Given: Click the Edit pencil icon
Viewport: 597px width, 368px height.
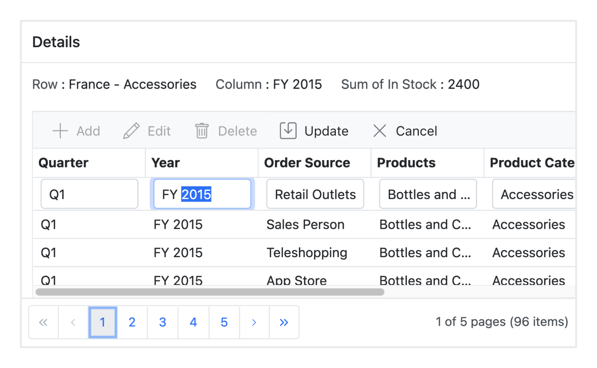Looking at the screenshot, I should click(x=131, y=131).
